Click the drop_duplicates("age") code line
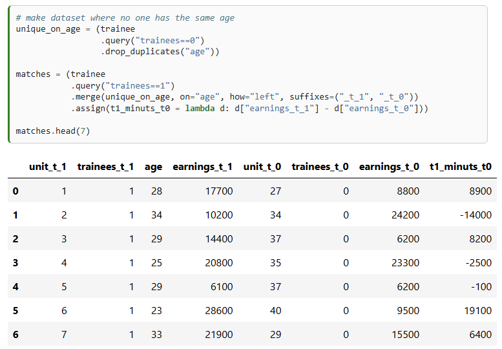The height and width of the screenshot is (349, 502). 160,52
